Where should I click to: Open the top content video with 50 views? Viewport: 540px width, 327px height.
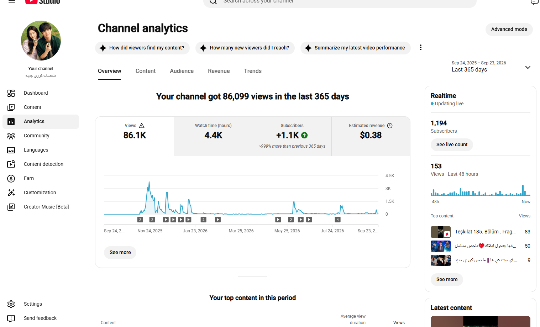(481, 246)
